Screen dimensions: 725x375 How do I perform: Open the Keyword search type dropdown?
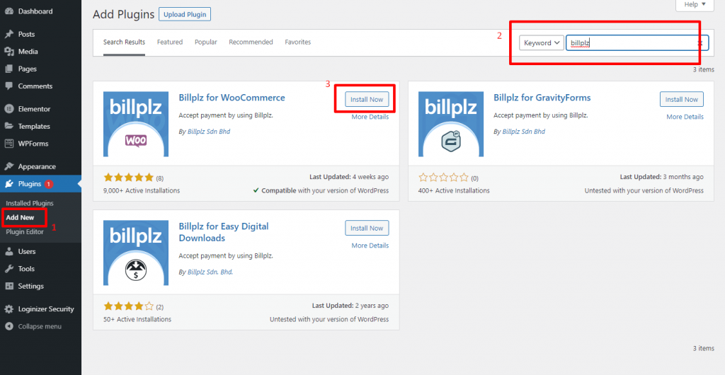tap(542, 43)
